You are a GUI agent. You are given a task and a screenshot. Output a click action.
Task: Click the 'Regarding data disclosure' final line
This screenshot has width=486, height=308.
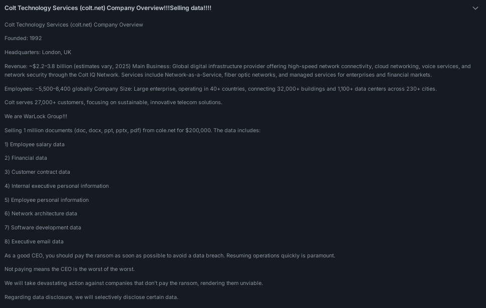tap(91, 297)
